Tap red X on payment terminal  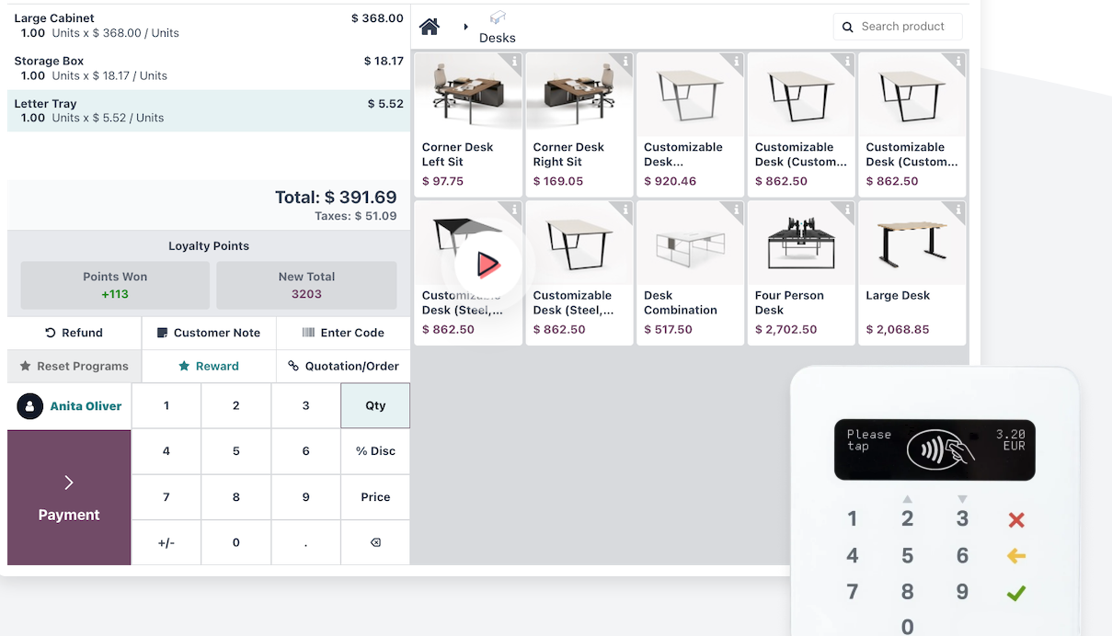tap(1015, 520)
